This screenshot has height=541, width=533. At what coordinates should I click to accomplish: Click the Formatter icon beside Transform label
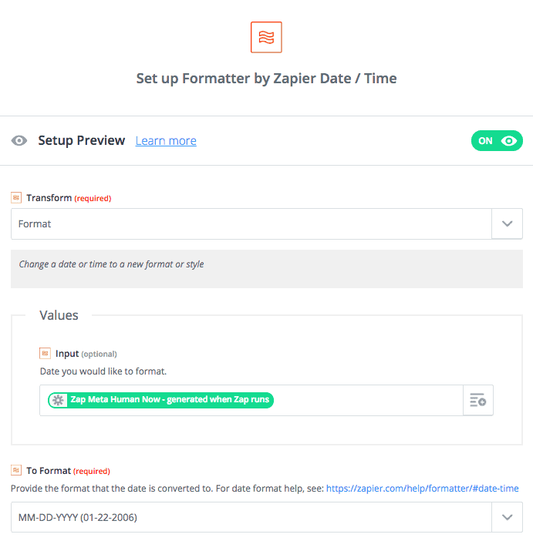(16, 198)
